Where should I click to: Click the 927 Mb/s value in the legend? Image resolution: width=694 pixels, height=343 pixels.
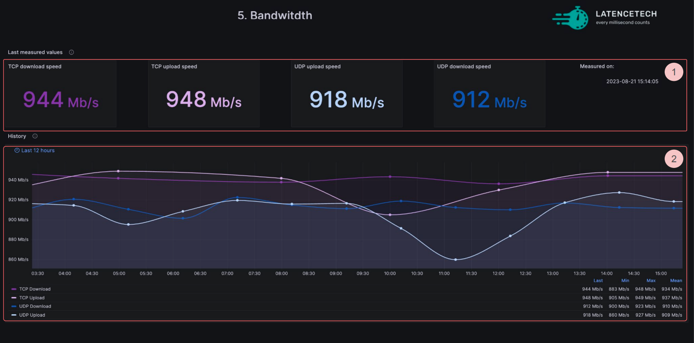pos(645,315)
